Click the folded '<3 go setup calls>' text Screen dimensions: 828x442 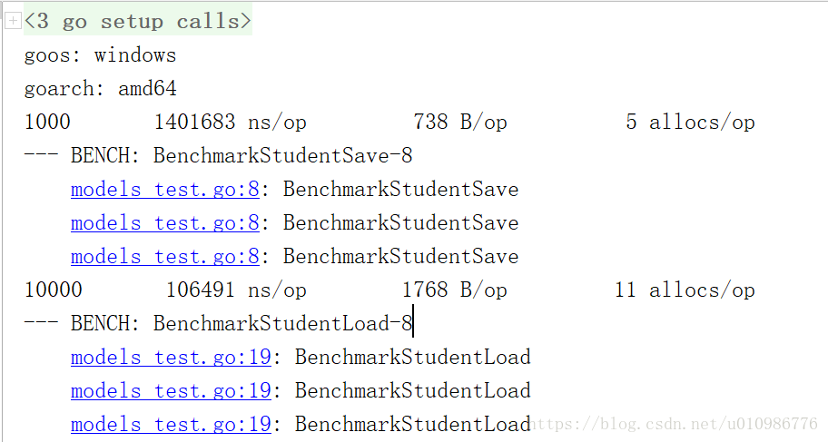(138, 21)
